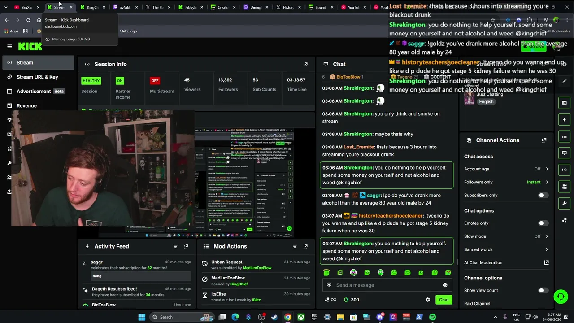Expand Slow mode options
The height and width of the screenshot is (323, 574).
pyautogui.click(x=547, y=236)
